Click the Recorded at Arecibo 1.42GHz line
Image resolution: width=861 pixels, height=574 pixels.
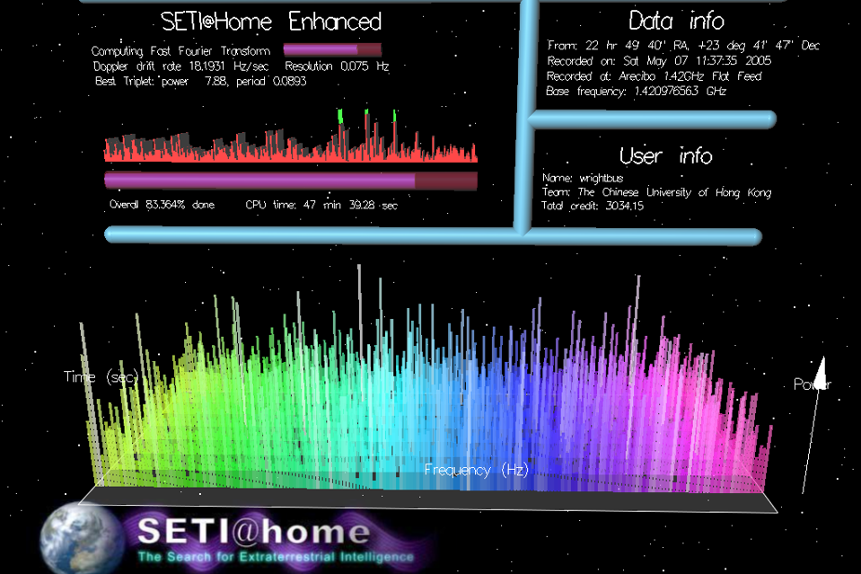[654, 76]
